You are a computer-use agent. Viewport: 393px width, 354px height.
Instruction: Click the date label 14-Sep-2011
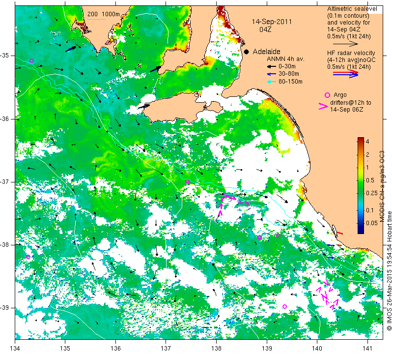coord(272,22)
